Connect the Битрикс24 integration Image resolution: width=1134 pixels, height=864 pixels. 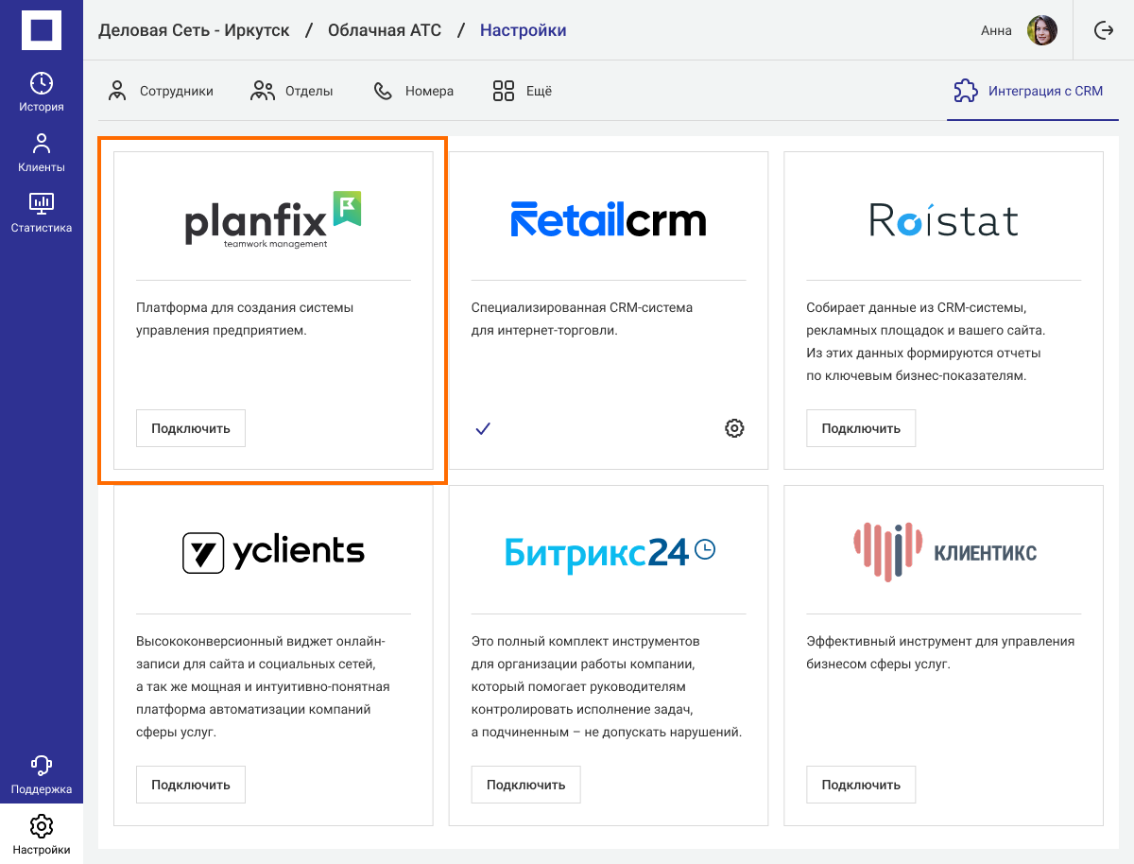coord(525,785)
